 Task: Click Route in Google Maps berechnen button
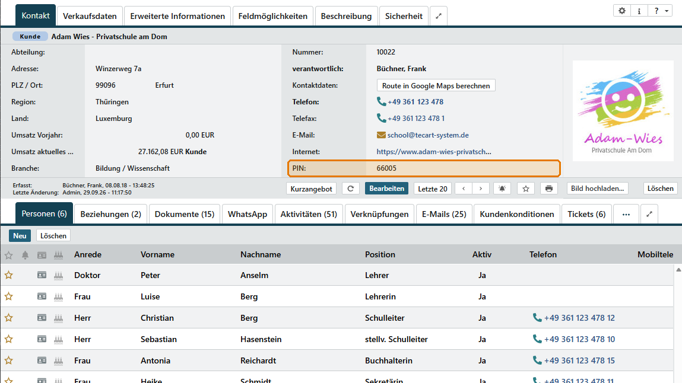point(436,85)
